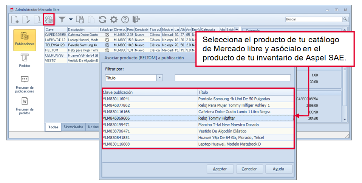Image resolution: width=362 pixels, height=183 pixels.
Task: Click the Buscar search field
Action: (314, 19)
